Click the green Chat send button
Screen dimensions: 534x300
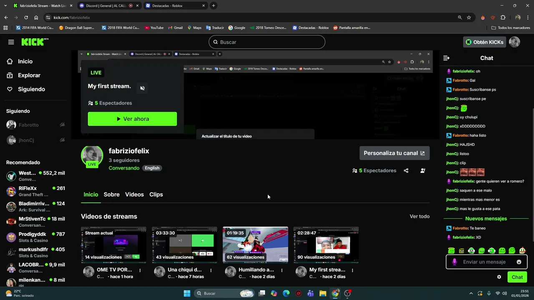pyautogui.click(x=517, y=277)
